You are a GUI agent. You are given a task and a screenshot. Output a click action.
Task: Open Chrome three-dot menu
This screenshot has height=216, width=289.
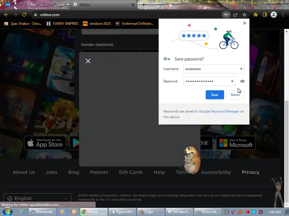[x=283, y=15]
